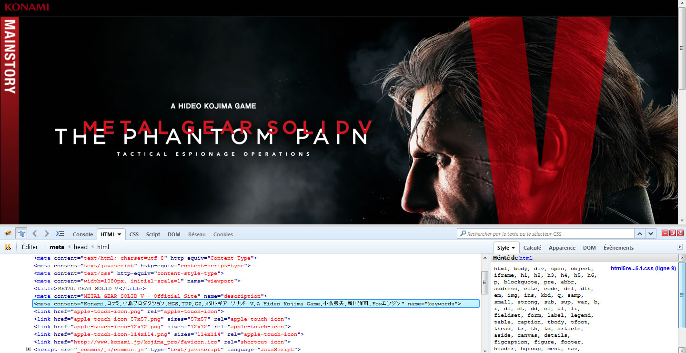Select html in the breadcrumb path
Screen dimensions: 686x353
coord(103,247)
